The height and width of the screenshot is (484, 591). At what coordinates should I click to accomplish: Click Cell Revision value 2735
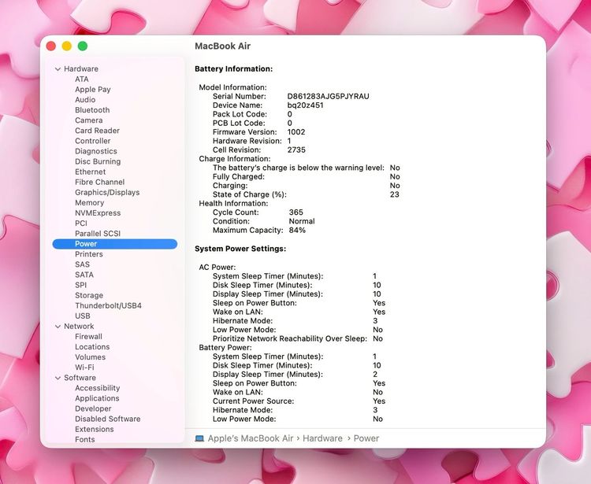tap(296, 150)
